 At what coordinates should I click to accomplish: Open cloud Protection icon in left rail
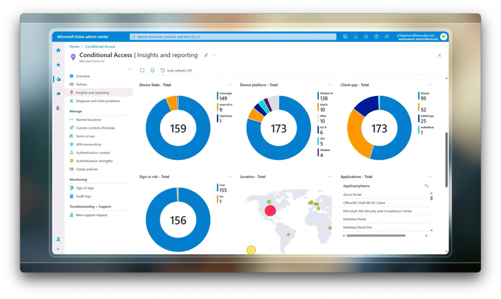(58, 94)
